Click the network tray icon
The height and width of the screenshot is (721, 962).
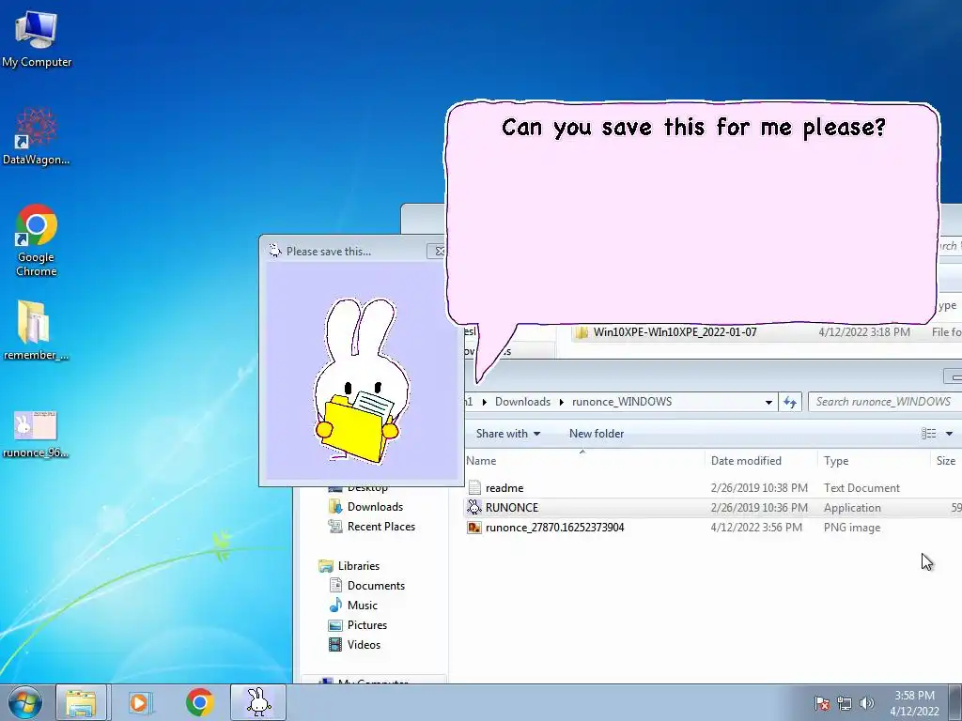click(x=845, y=703)
